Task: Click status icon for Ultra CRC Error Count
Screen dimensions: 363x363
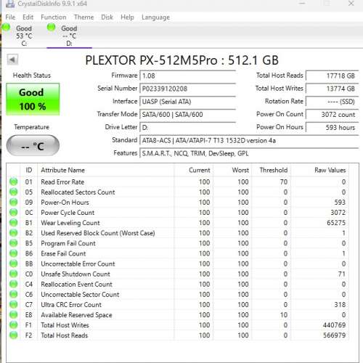Action: pyautogui.click(x=14, y=304)
